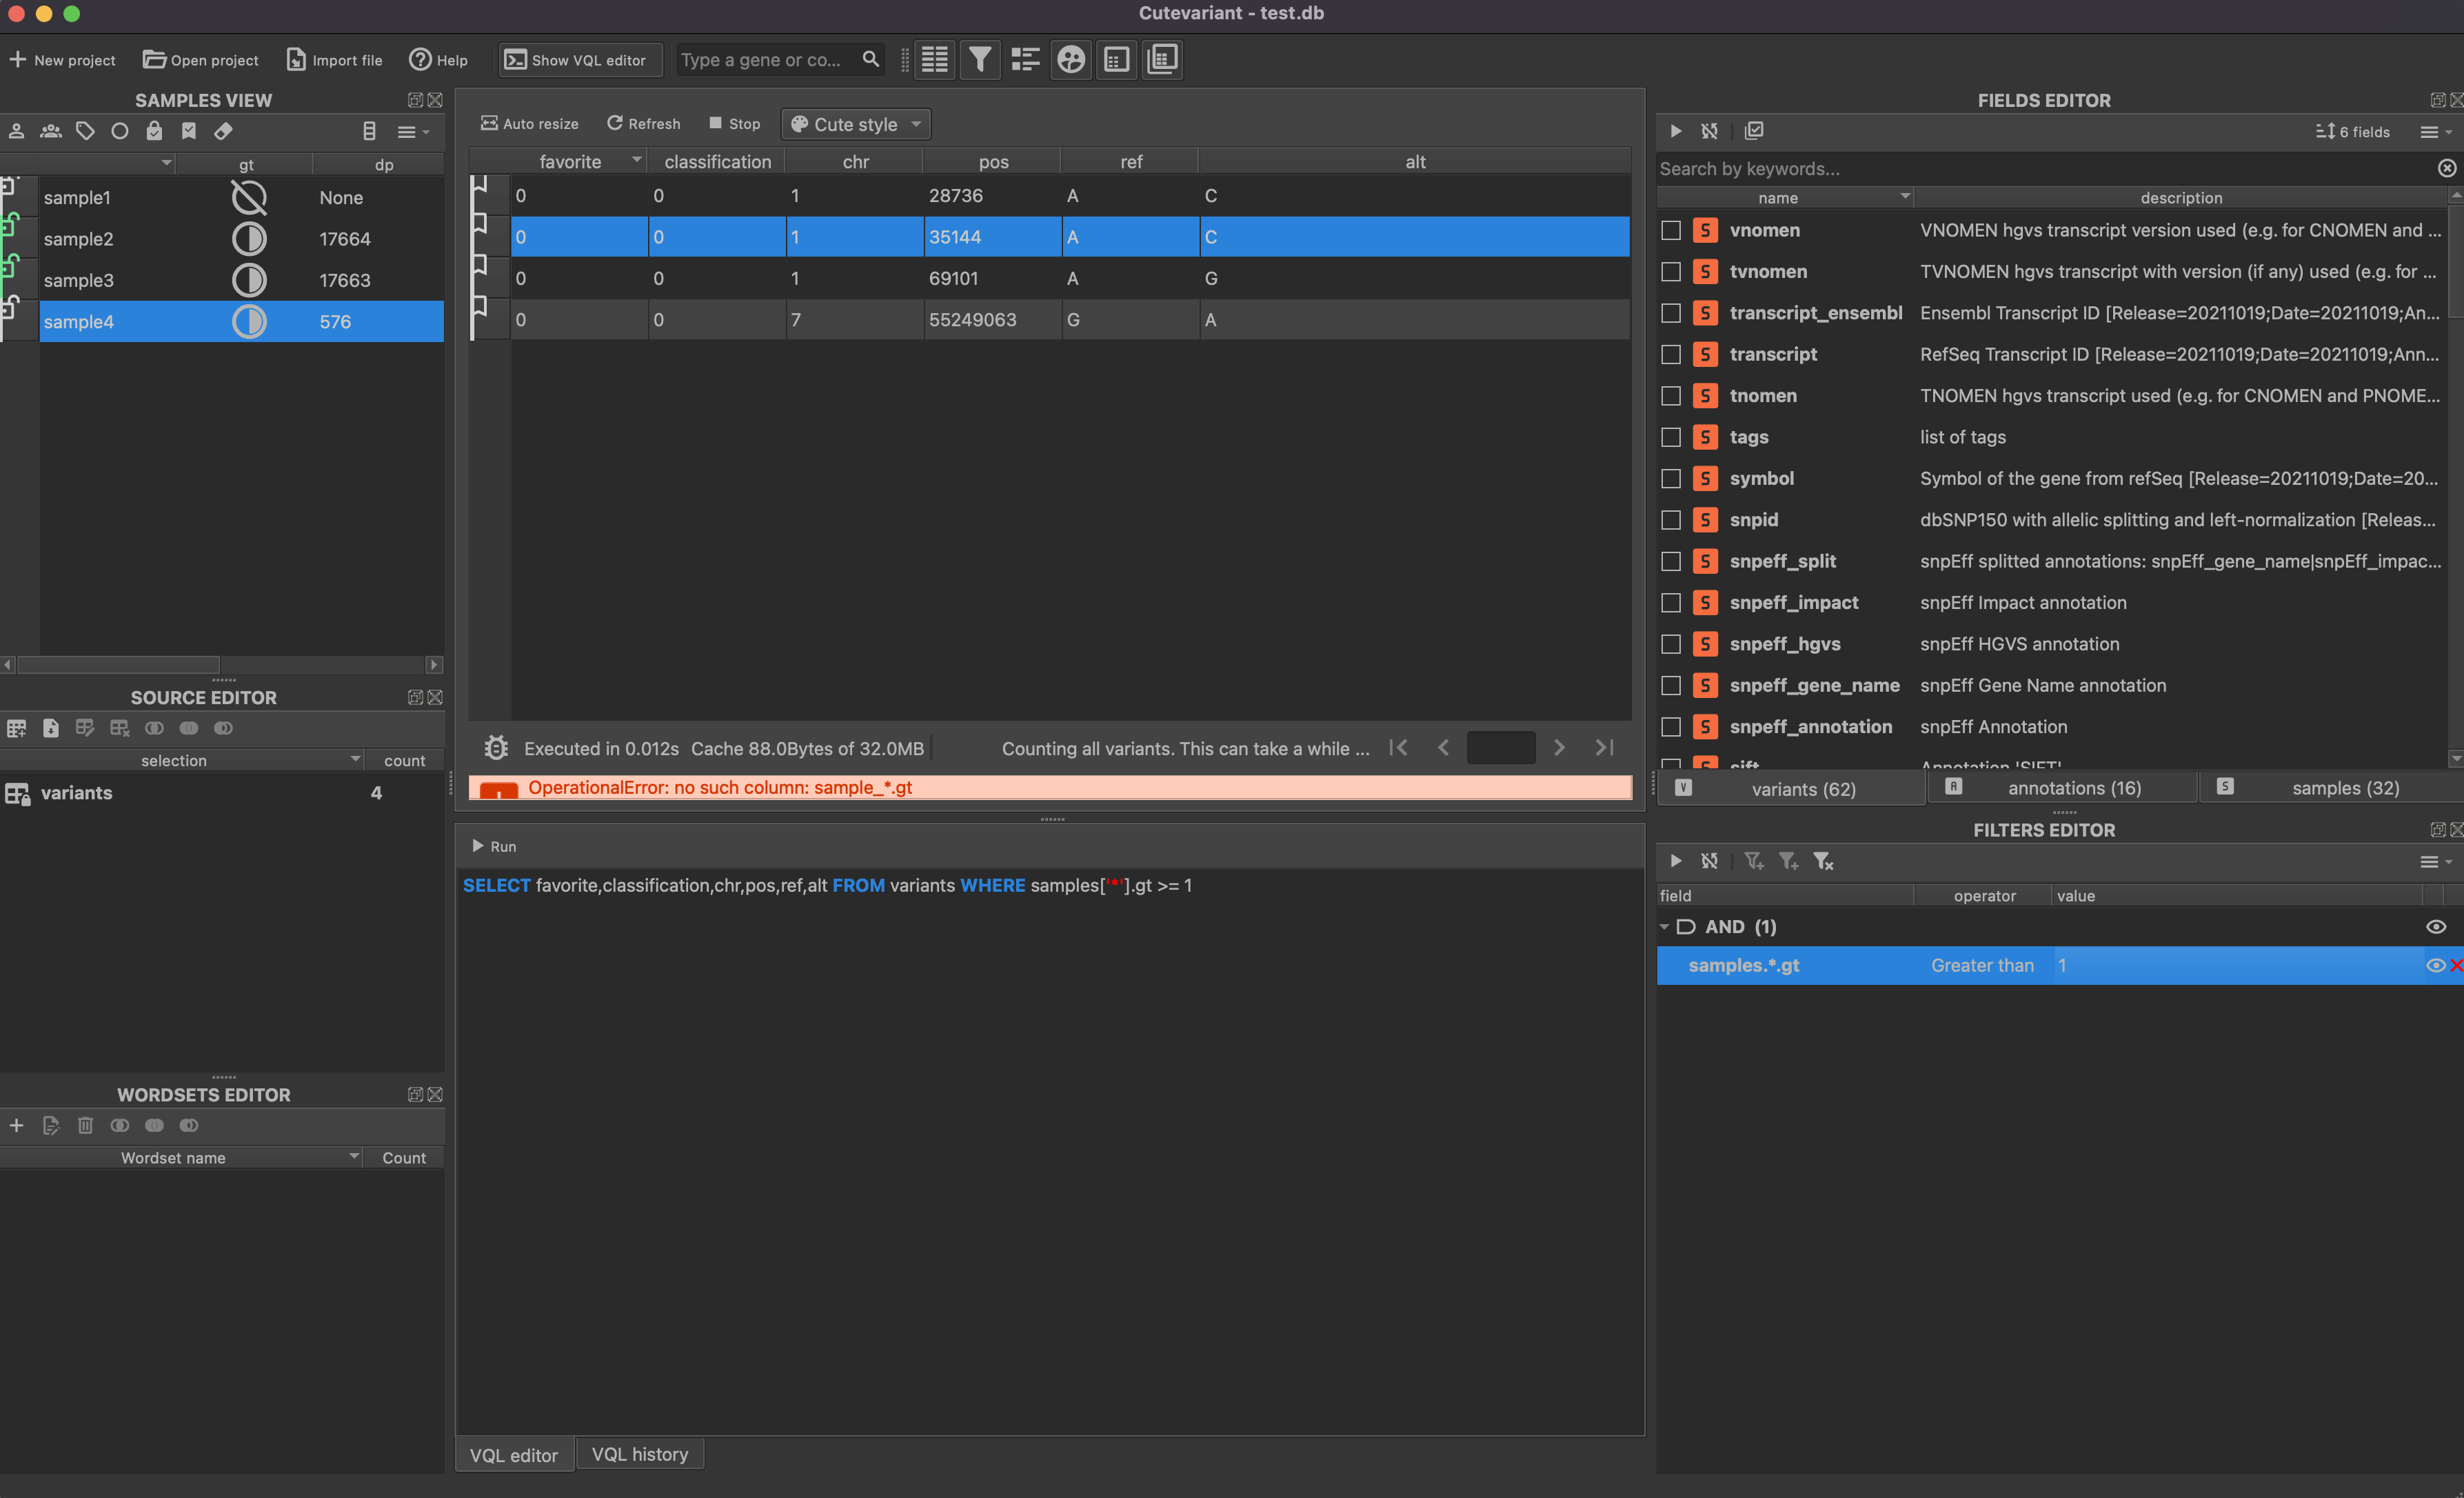The width and height of the screenshot is (2464, 1498).
Task: Collapse the AND group in Filters Editor
Action: (1665, 927)
